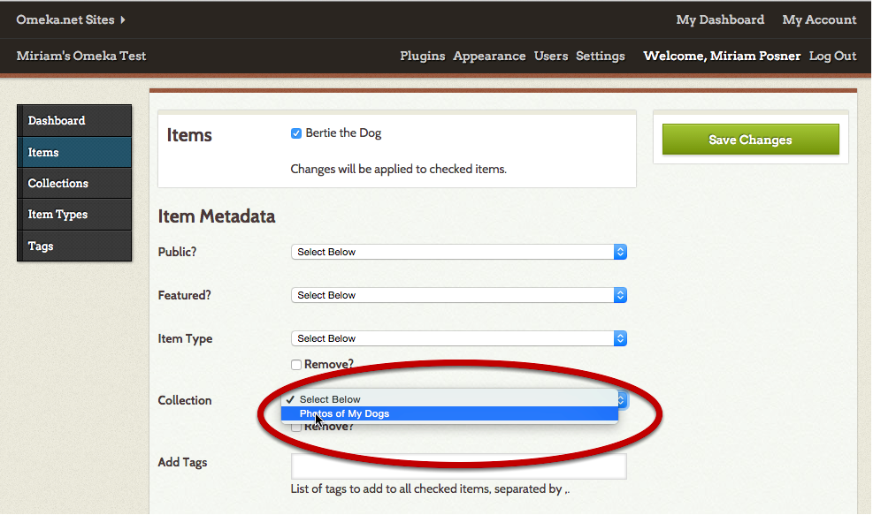The image size is (873, 515).
Task: Click the Save Changes button
Action: (749, 140)
